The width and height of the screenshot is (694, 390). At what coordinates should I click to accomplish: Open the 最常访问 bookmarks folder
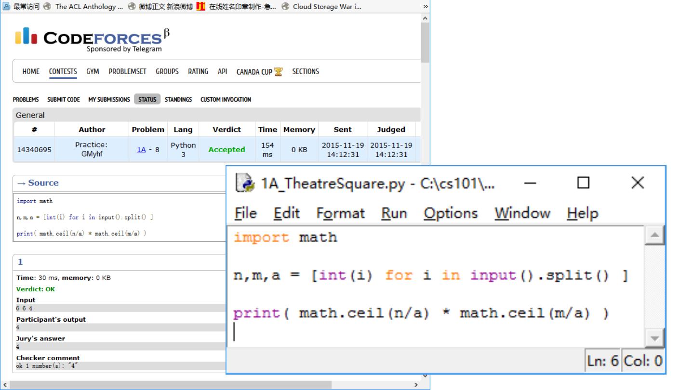[x=22, y=6]
